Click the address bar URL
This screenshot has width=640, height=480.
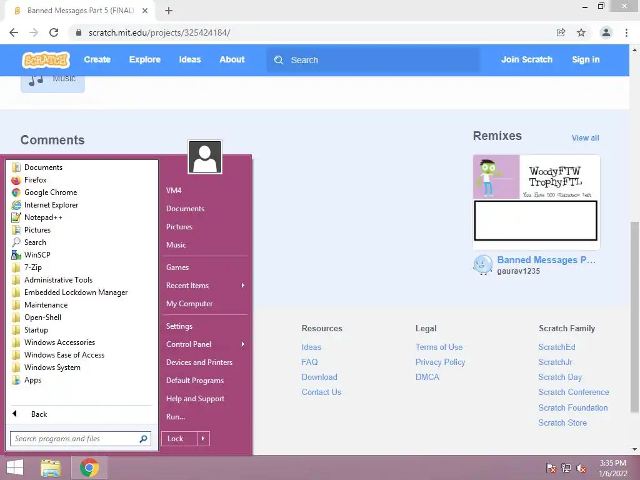click(159, 32)
